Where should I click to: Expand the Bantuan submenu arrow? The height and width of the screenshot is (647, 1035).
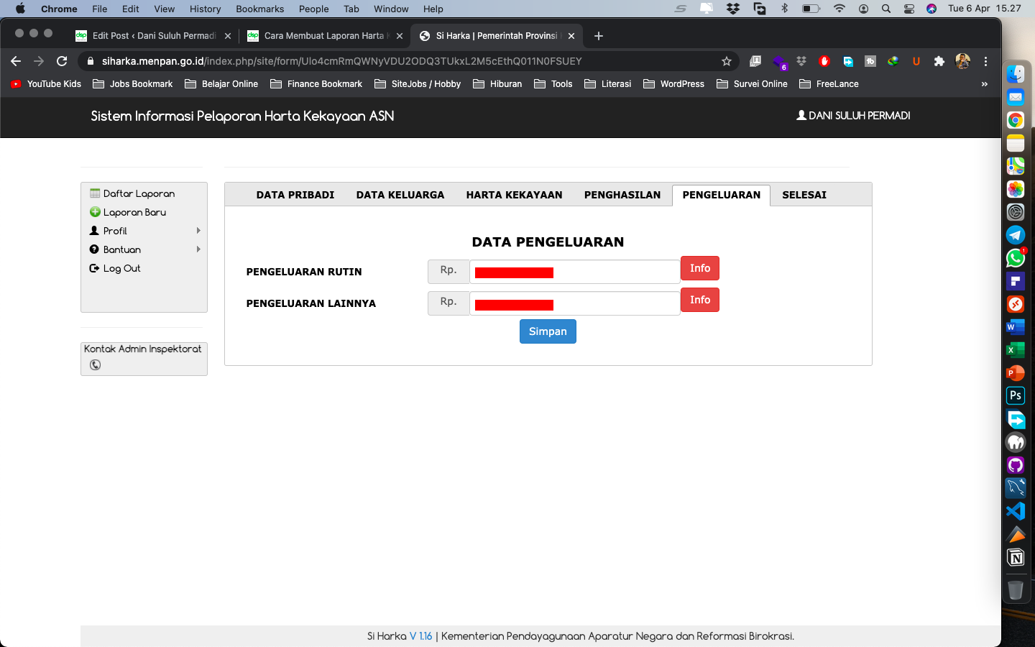[198, 249]
